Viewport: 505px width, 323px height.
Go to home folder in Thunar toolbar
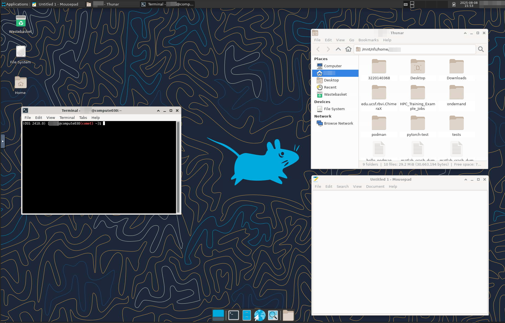[x=348, y=49]
